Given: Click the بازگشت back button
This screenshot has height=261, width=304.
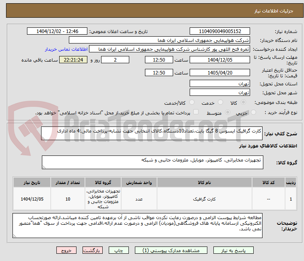Looking at the screenshot, I should 93,250.
